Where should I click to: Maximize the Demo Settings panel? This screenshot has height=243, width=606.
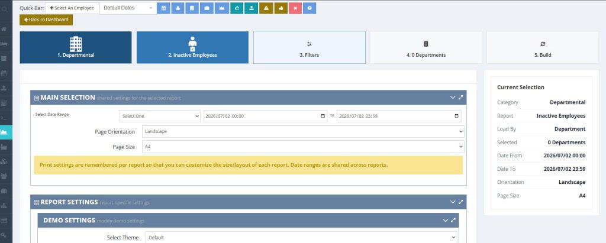453,220
